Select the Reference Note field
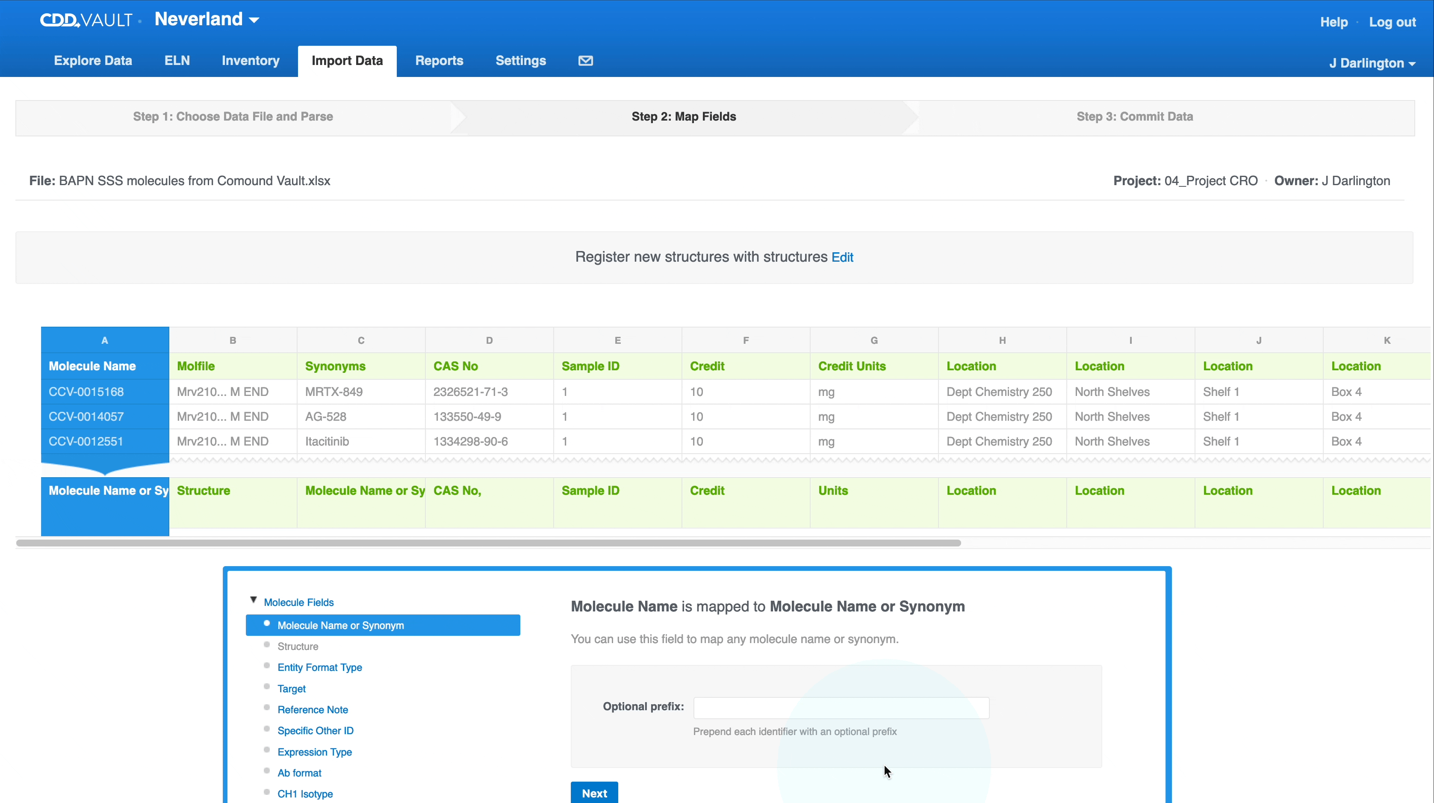 (x=312, y=710)
